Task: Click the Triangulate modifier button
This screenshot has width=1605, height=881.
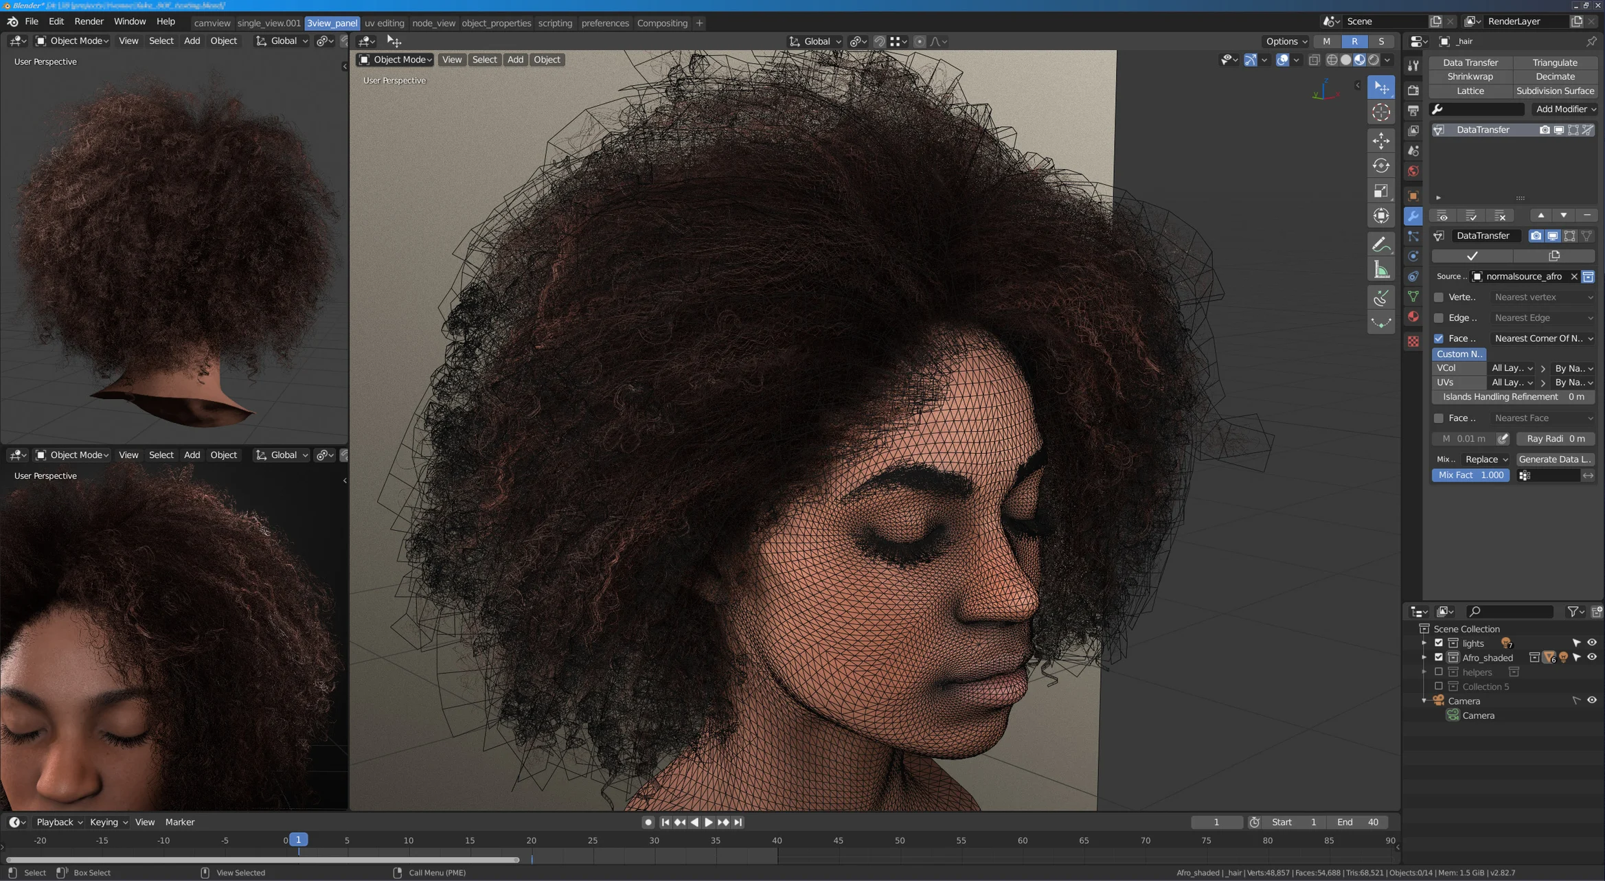Action: [1555, 62]
